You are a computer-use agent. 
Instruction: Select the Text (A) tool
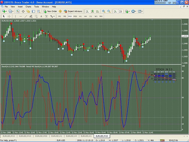click(x=41, y=16)
